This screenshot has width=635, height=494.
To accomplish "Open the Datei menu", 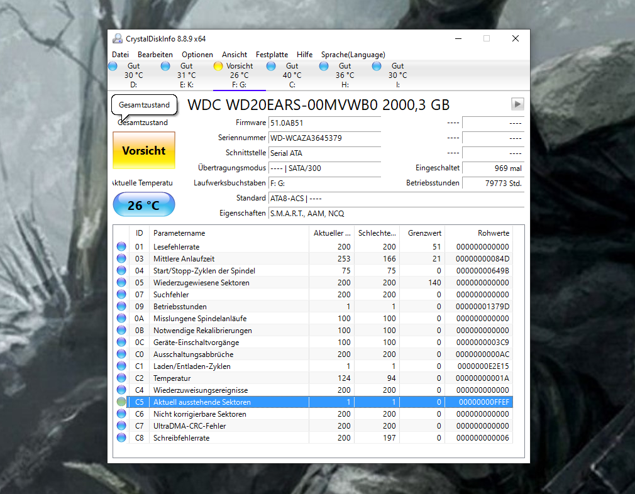I will click(x=120, y=55).
